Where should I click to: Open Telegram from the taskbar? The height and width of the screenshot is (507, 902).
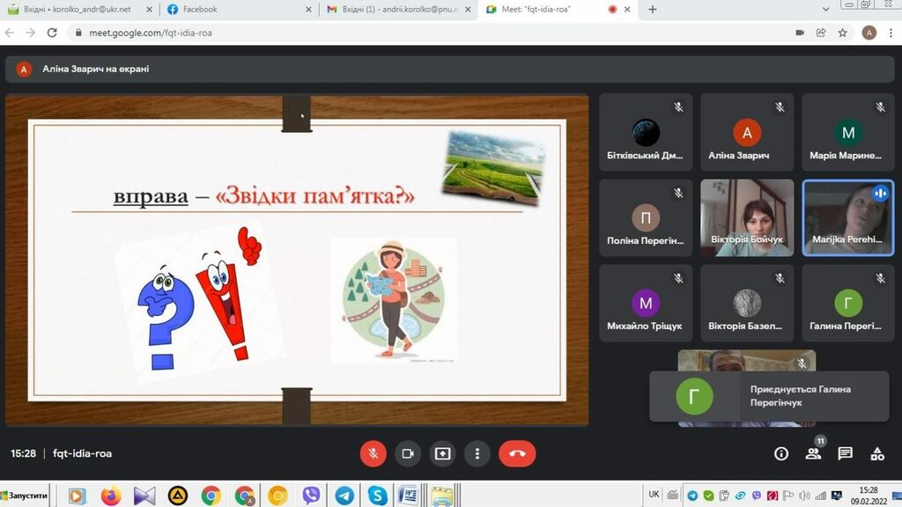[344, 496]
